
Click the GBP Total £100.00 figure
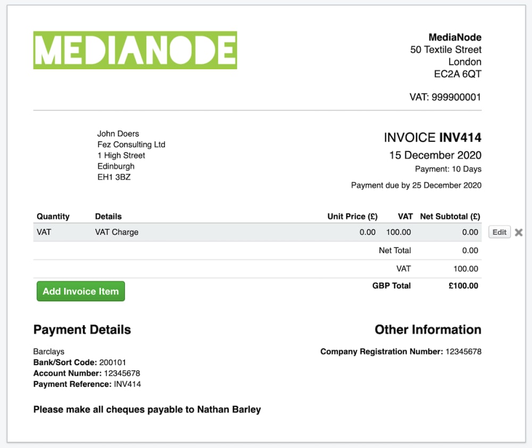pos(463,285)
